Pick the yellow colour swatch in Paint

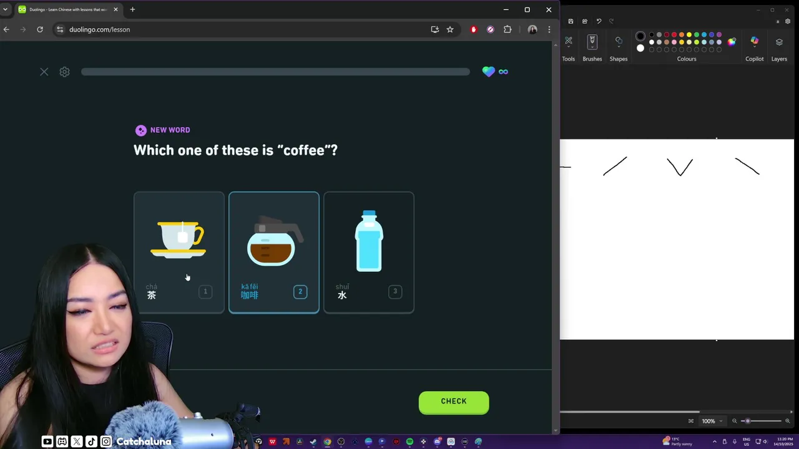[689, 34]
